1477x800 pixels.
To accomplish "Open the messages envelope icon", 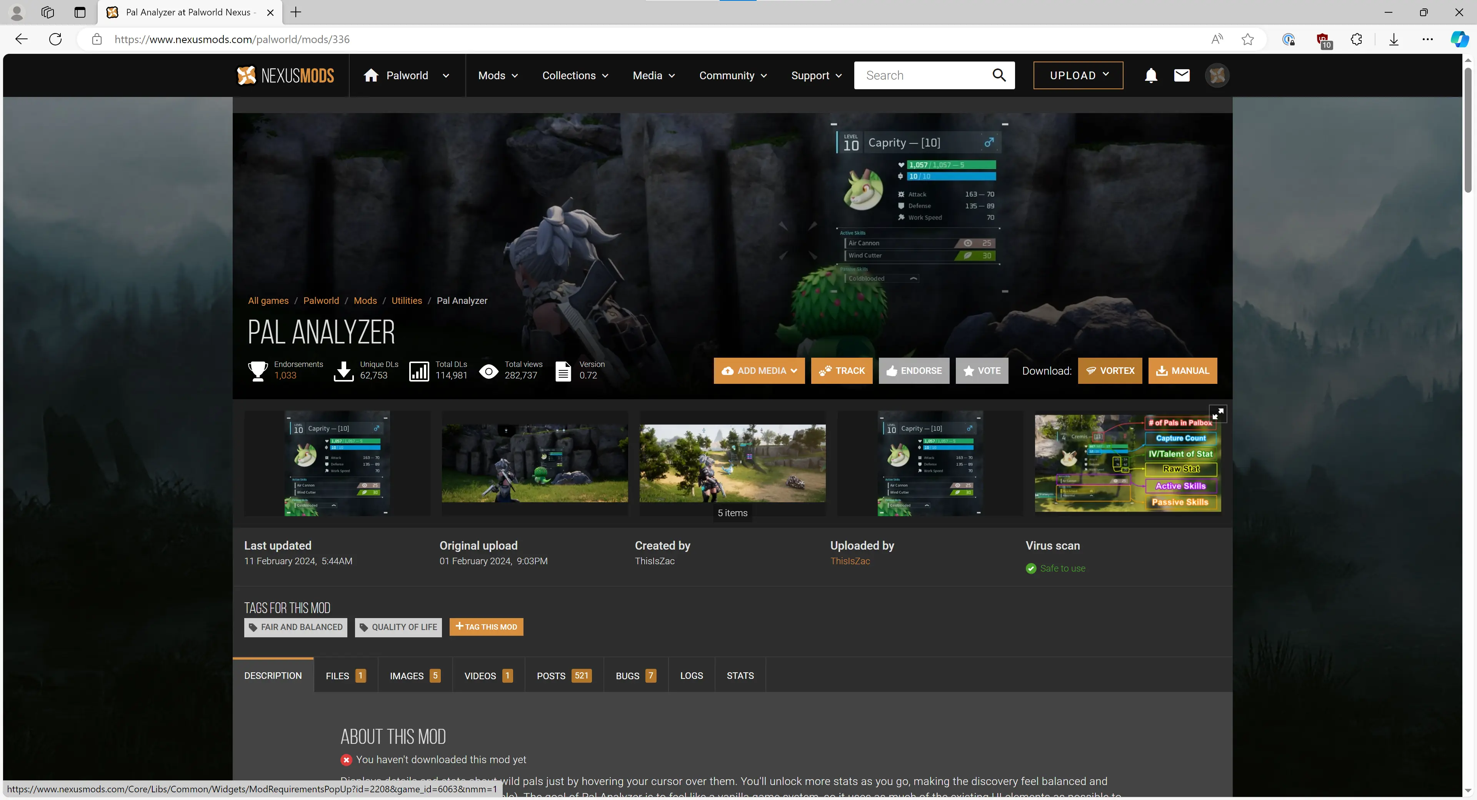I will pos(1182,75).
